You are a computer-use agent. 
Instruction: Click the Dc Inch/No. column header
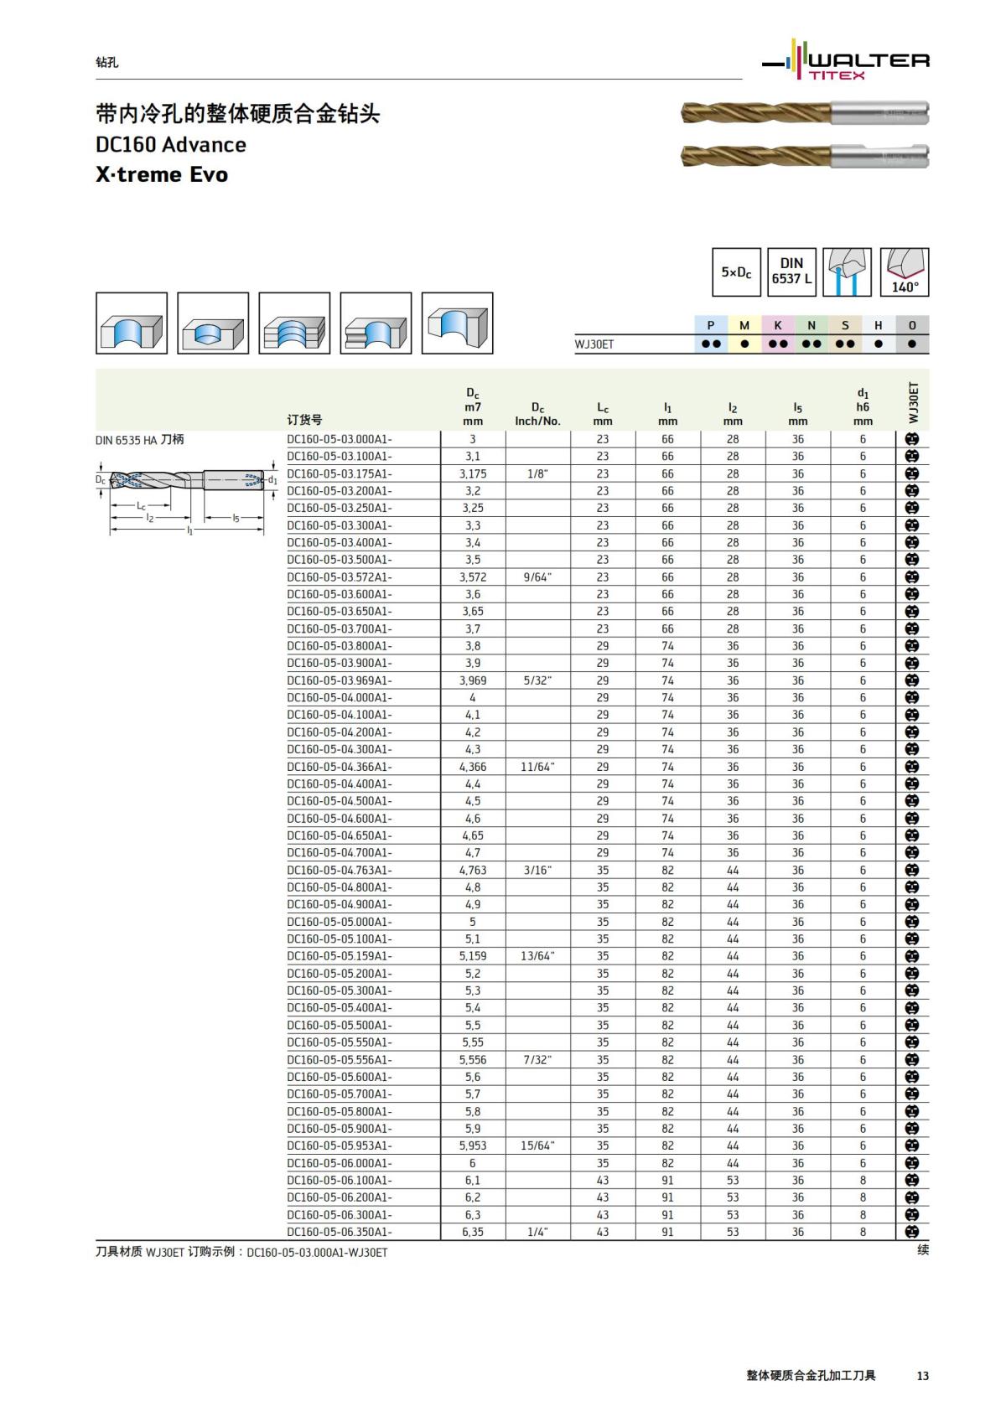point(537,414)
